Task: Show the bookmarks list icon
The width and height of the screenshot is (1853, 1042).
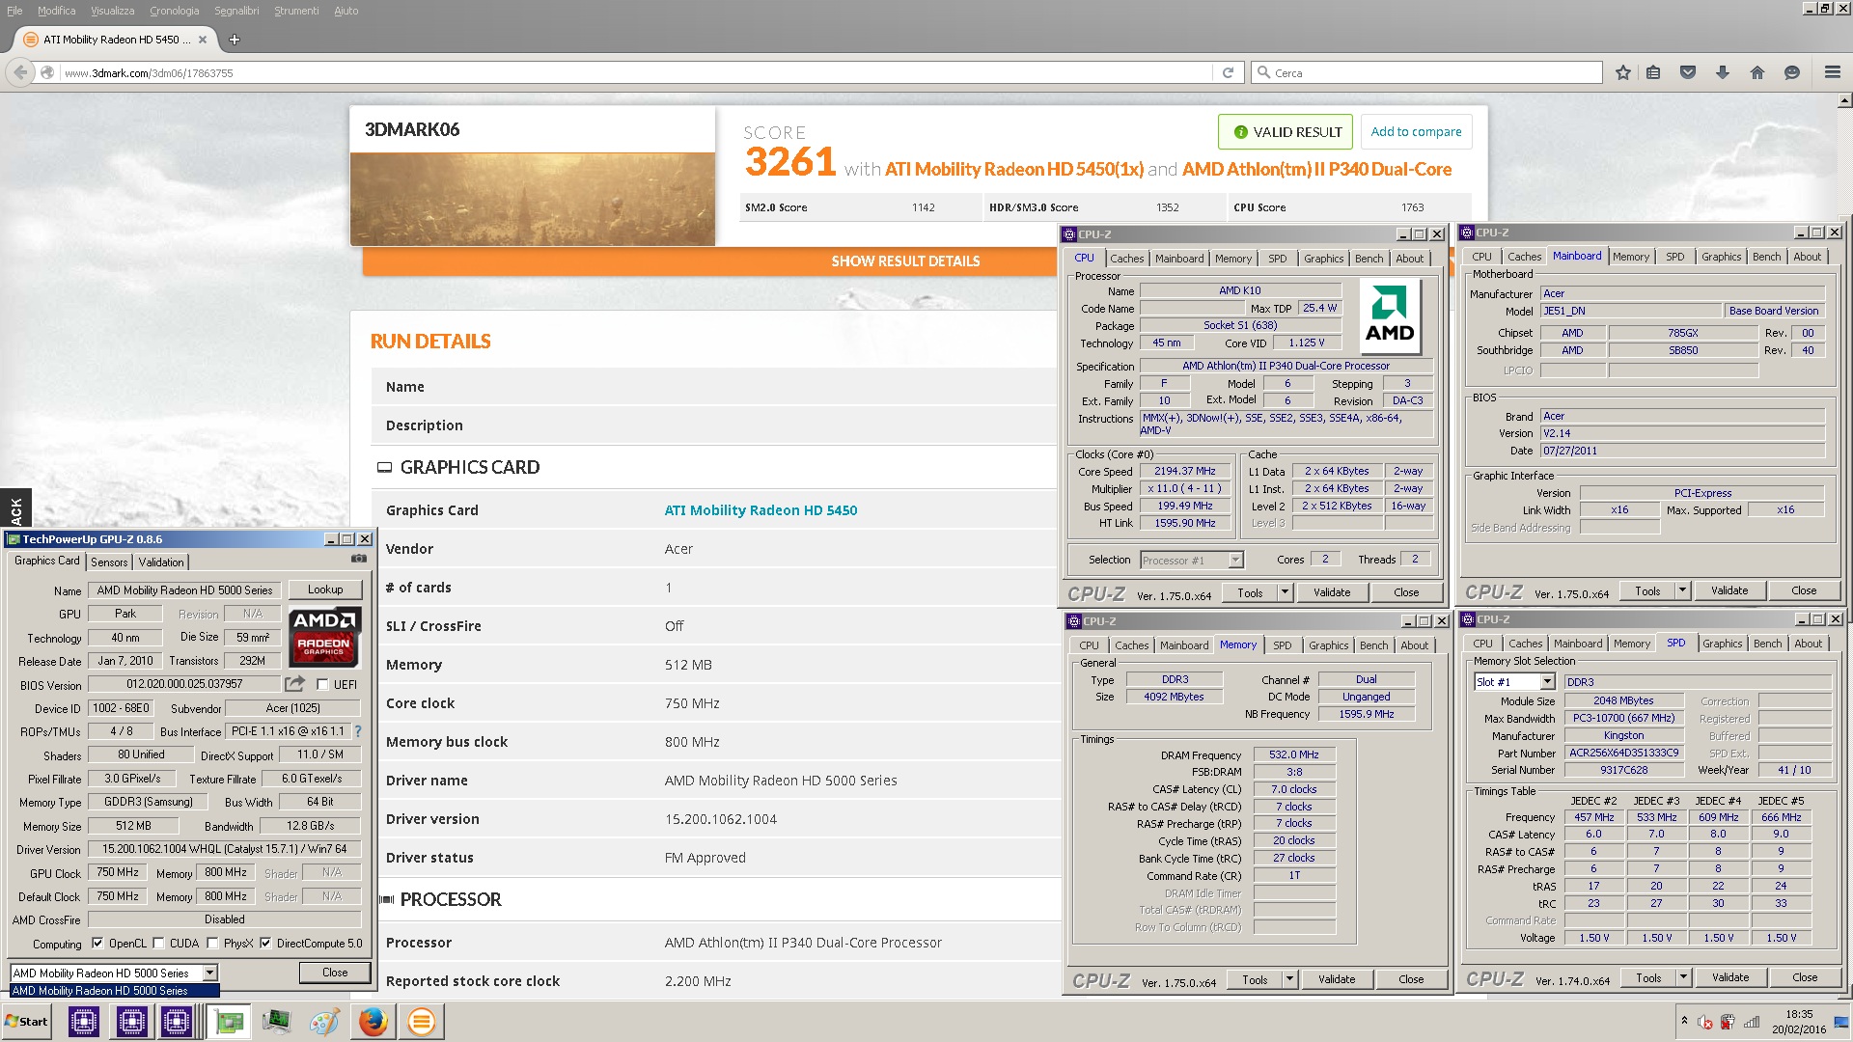Action: [1654, 72]
